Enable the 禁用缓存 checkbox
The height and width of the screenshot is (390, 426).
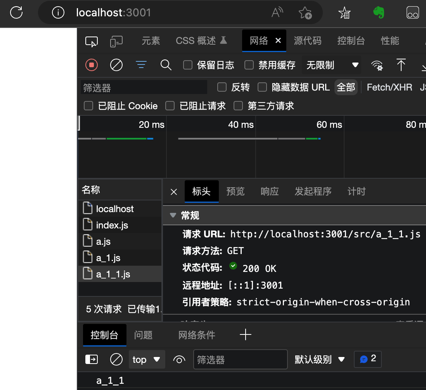click(249, 65)
